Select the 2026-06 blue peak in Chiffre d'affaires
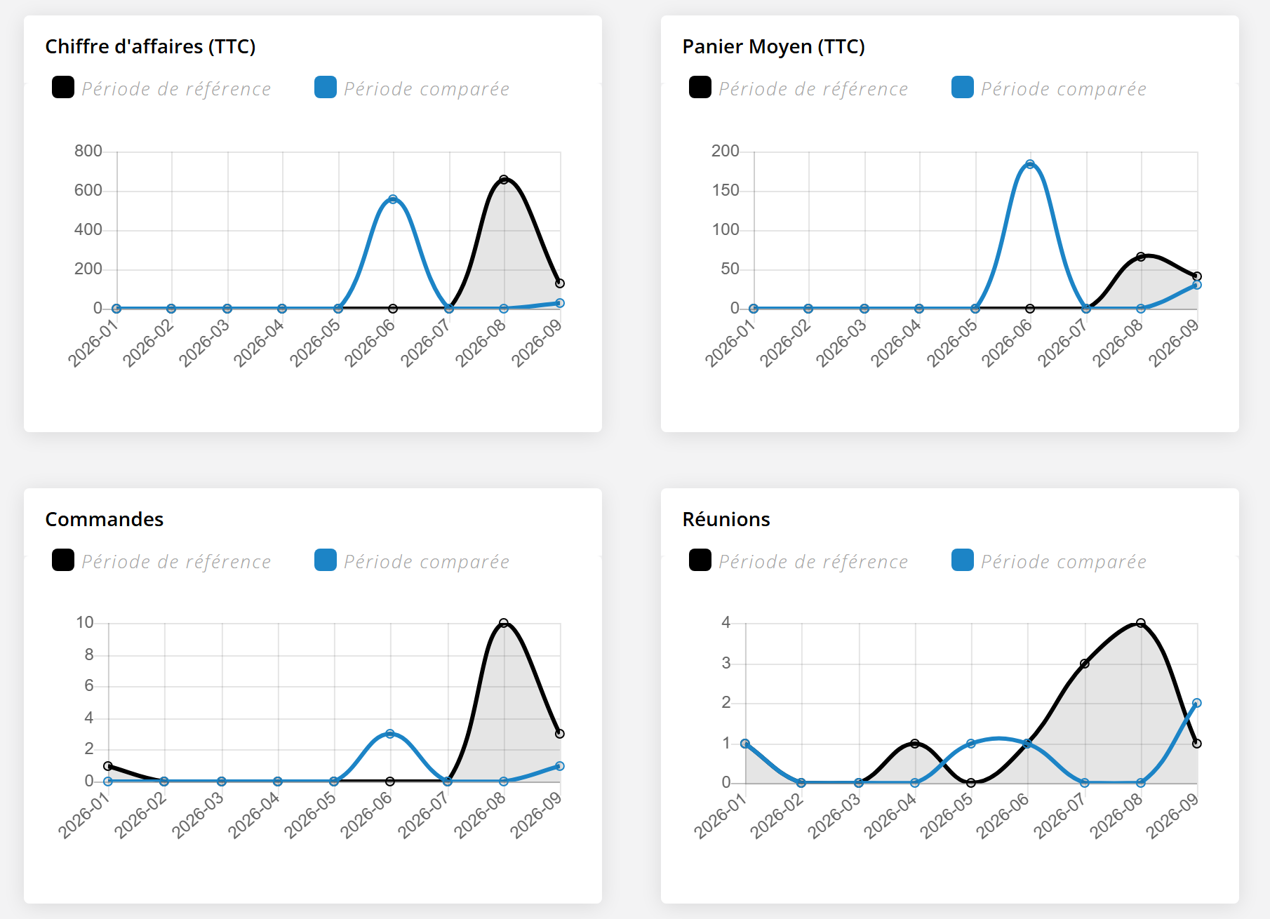 point(393,199)
